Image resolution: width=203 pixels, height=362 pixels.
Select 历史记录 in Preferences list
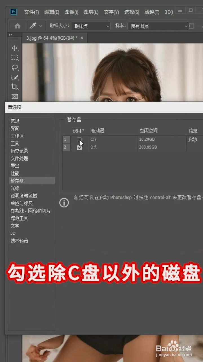[x=19, y=151]
